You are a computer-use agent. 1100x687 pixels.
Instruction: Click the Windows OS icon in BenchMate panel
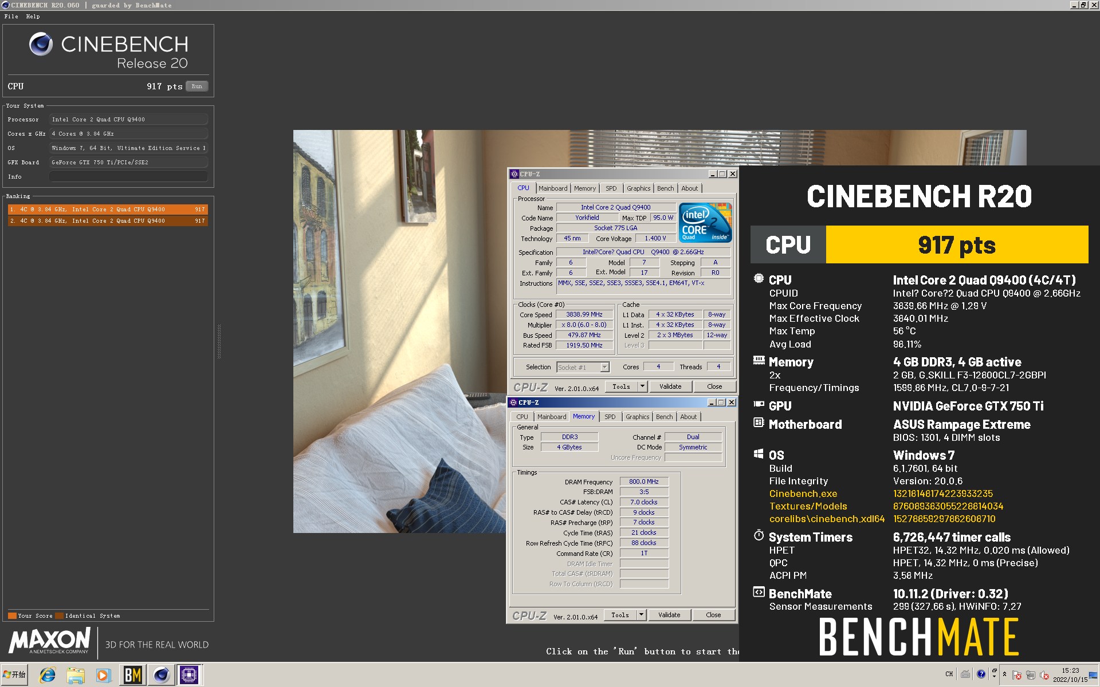pyautogui.click(x=759, y=454)
